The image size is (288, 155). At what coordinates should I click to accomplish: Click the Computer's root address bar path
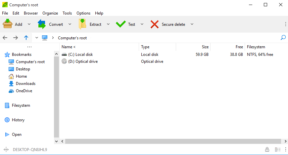72,38
